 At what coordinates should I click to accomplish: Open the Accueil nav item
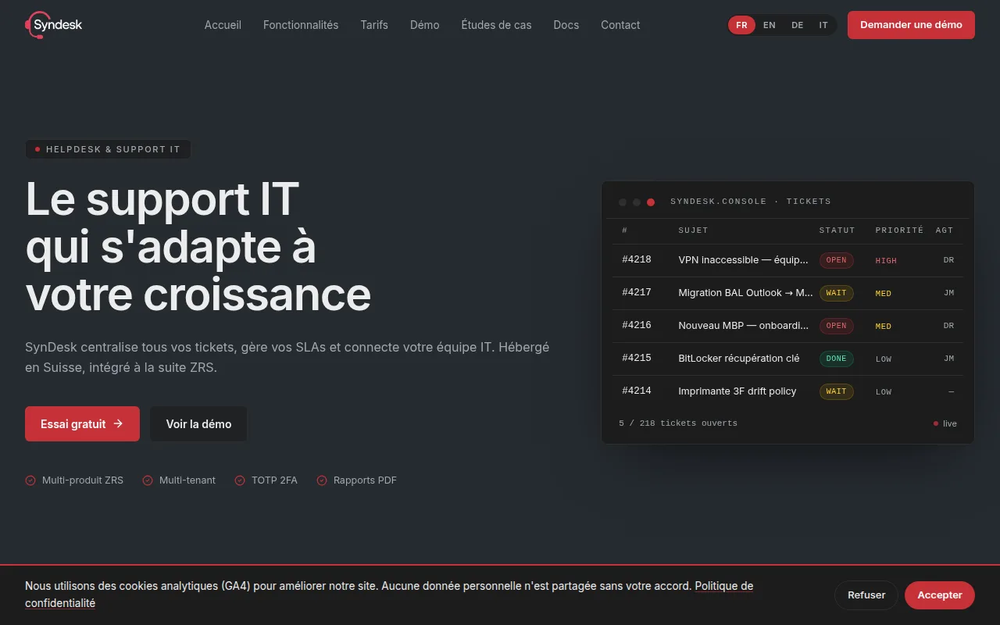click(223, 25)
